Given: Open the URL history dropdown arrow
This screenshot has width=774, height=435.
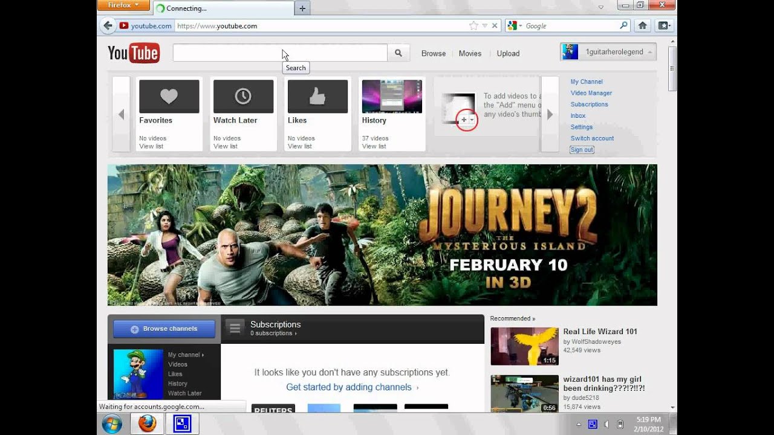Looking at the screenshot, I should [484, 26].
